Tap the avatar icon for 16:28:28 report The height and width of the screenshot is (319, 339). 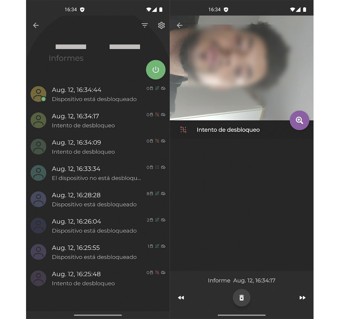click(38, 199)
